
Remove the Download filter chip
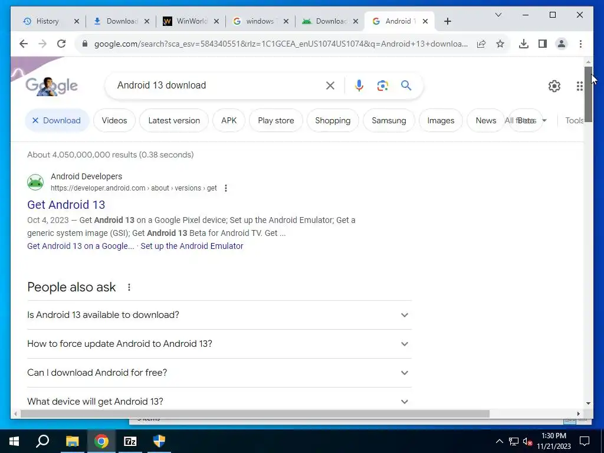(x=57, y=120)
